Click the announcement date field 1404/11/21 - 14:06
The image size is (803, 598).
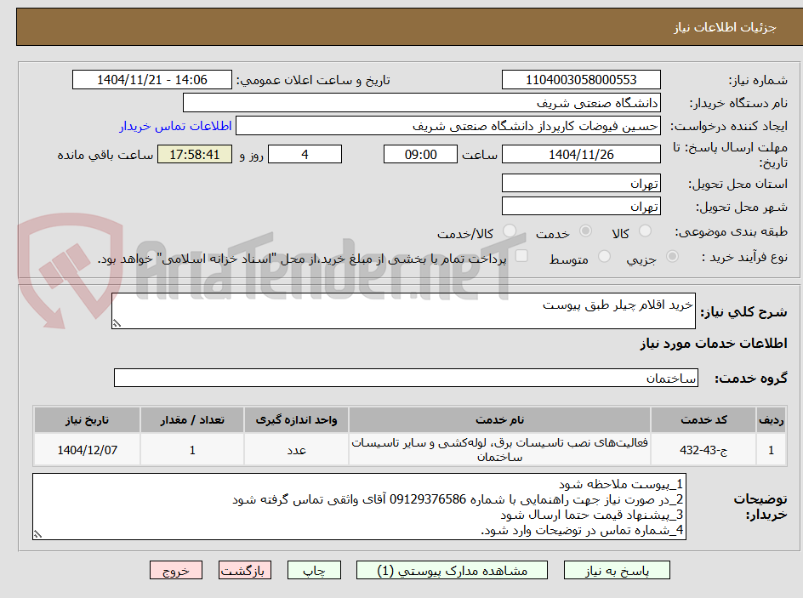(x=152, y=80)
